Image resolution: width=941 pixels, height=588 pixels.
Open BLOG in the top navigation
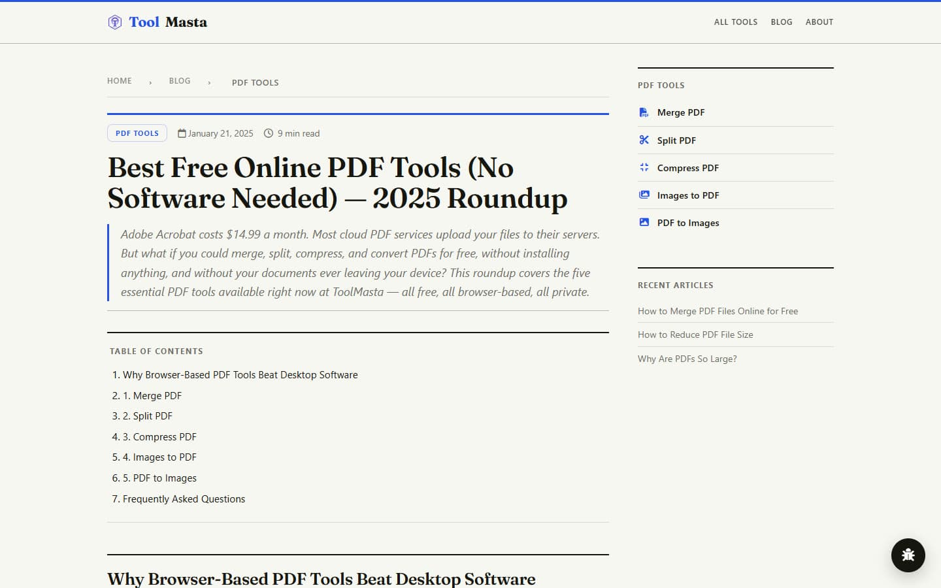coord(782,22)
